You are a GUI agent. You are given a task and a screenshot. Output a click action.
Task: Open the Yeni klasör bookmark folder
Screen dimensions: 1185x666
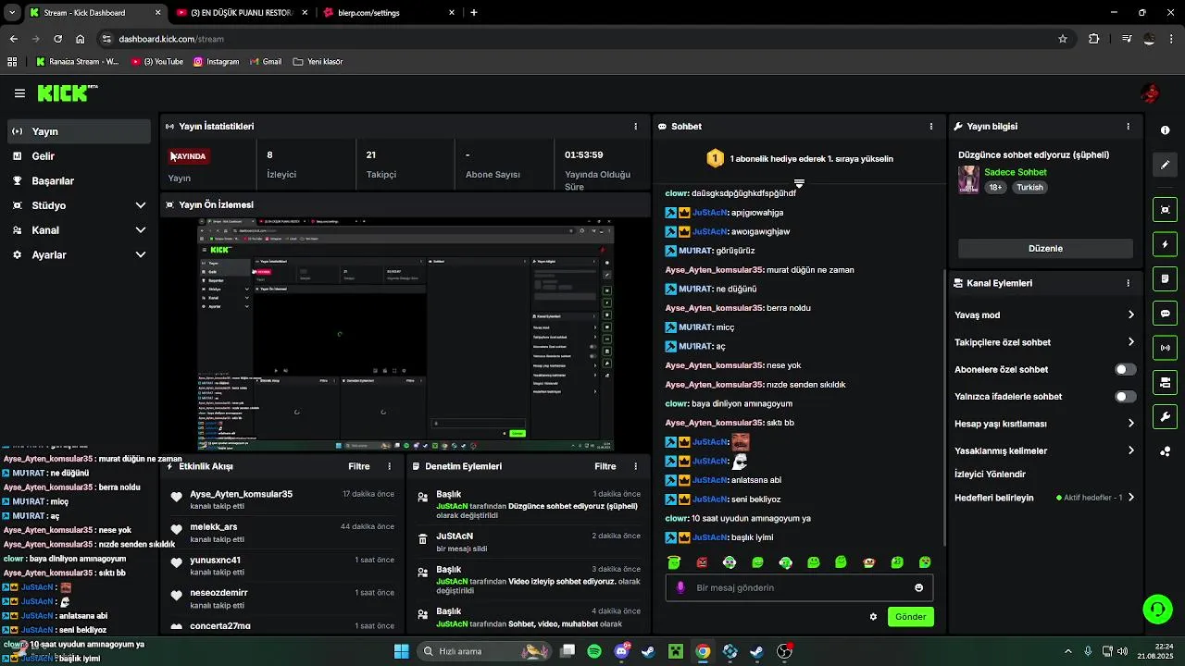(318, 62)
